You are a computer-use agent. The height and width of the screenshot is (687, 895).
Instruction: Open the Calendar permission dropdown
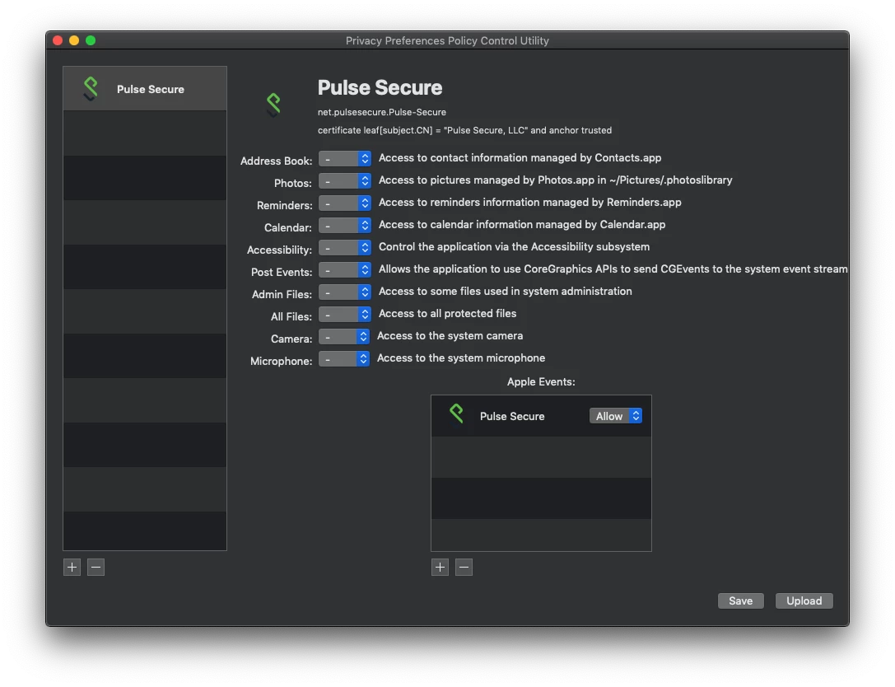pos(345,226)
